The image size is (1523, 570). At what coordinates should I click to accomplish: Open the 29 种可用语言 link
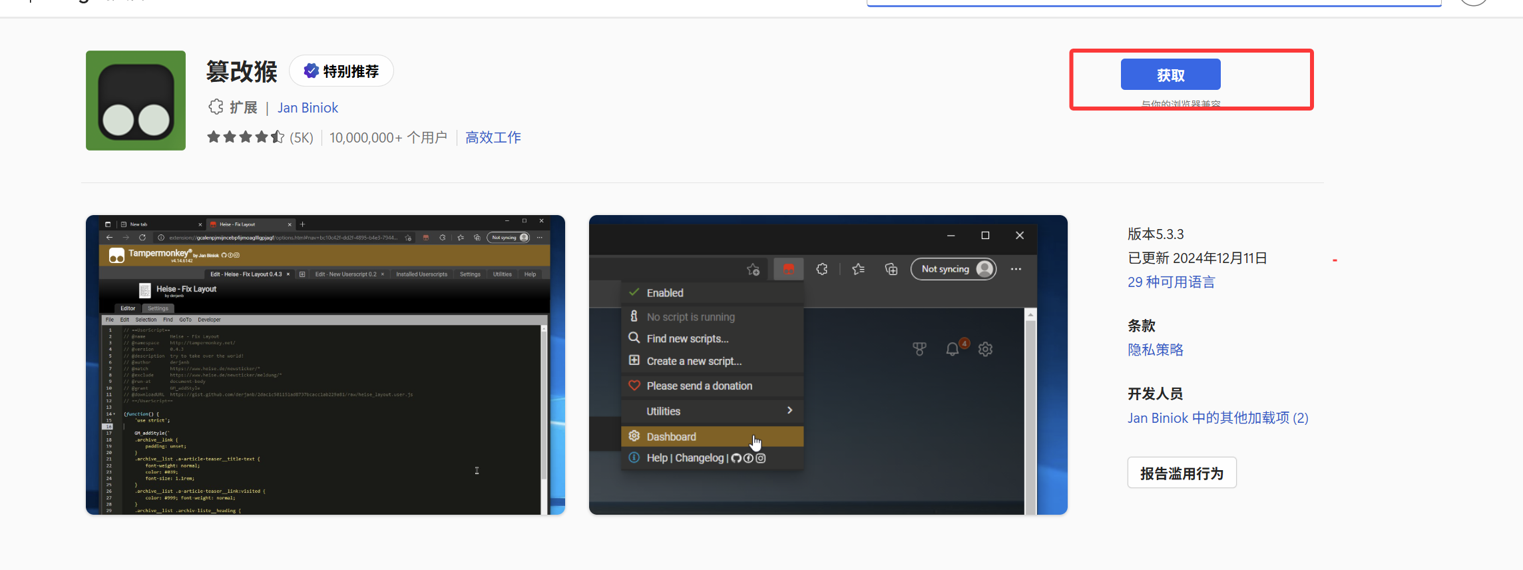point(1172,282)
